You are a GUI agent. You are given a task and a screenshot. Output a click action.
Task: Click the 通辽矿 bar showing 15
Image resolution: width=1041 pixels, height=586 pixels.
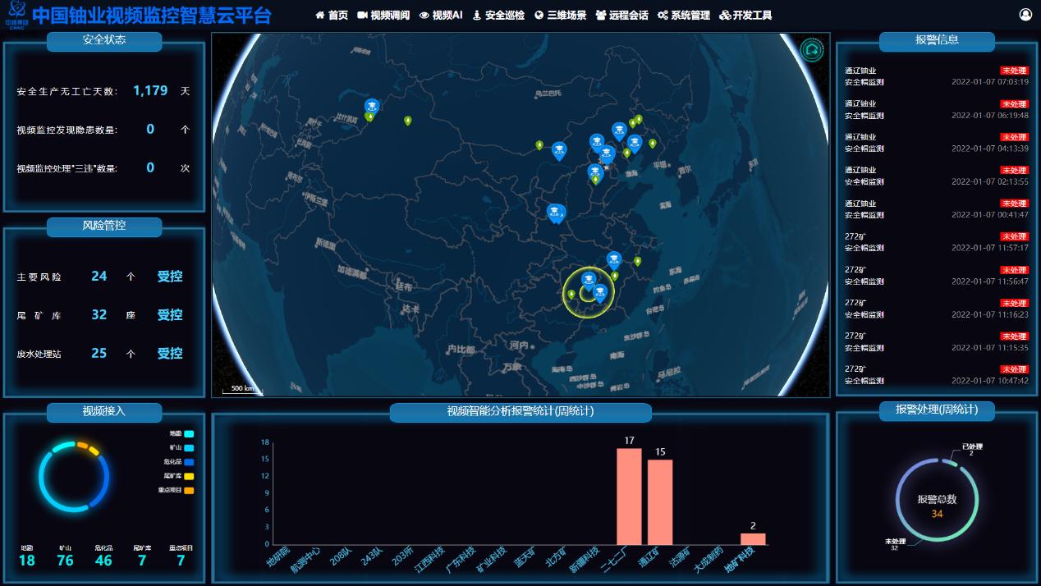click(660, 501)
